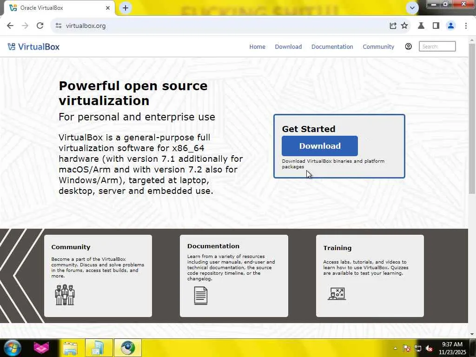This screenshot has height=357, width=476.
Task: Toggle the browser side panel icon
Action: tap(436, 26)
